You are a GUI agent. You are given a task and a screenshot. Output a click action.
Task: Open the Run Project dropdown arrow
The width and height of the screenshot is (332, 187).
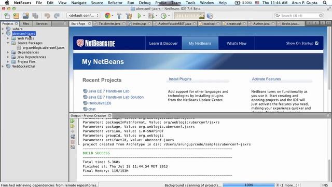[144, 16]
